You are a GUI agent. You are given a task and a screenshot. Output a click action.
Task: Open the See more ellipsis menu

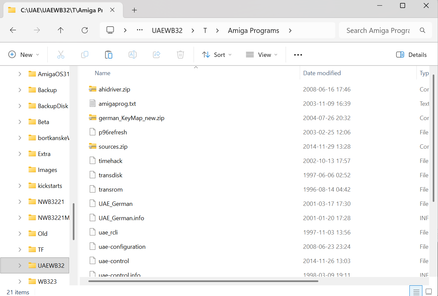[x=298, y=55]
